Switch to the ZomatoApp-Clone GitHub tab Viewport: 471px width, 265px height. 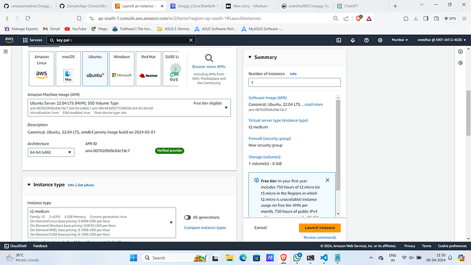coord(83,6)
